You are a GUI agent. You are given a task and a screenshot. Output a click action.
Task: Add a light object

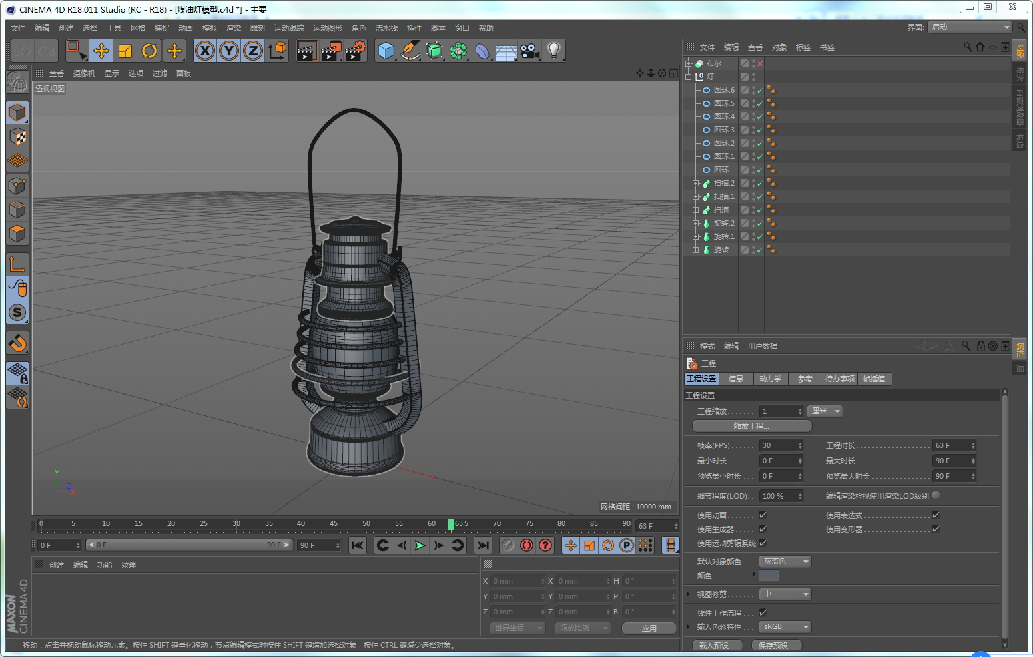coord(554,51)
